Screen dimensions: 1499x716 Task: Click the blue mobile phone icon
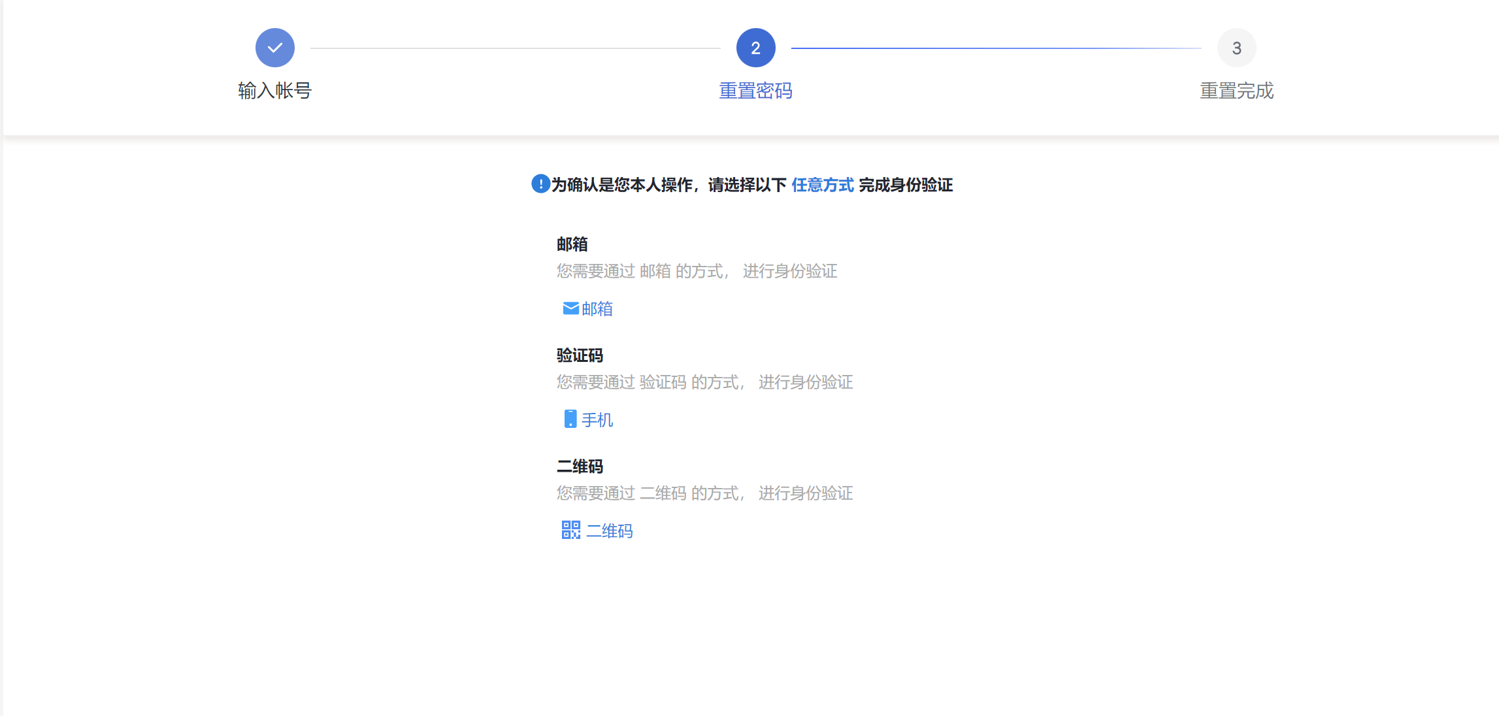pos(570,419)
